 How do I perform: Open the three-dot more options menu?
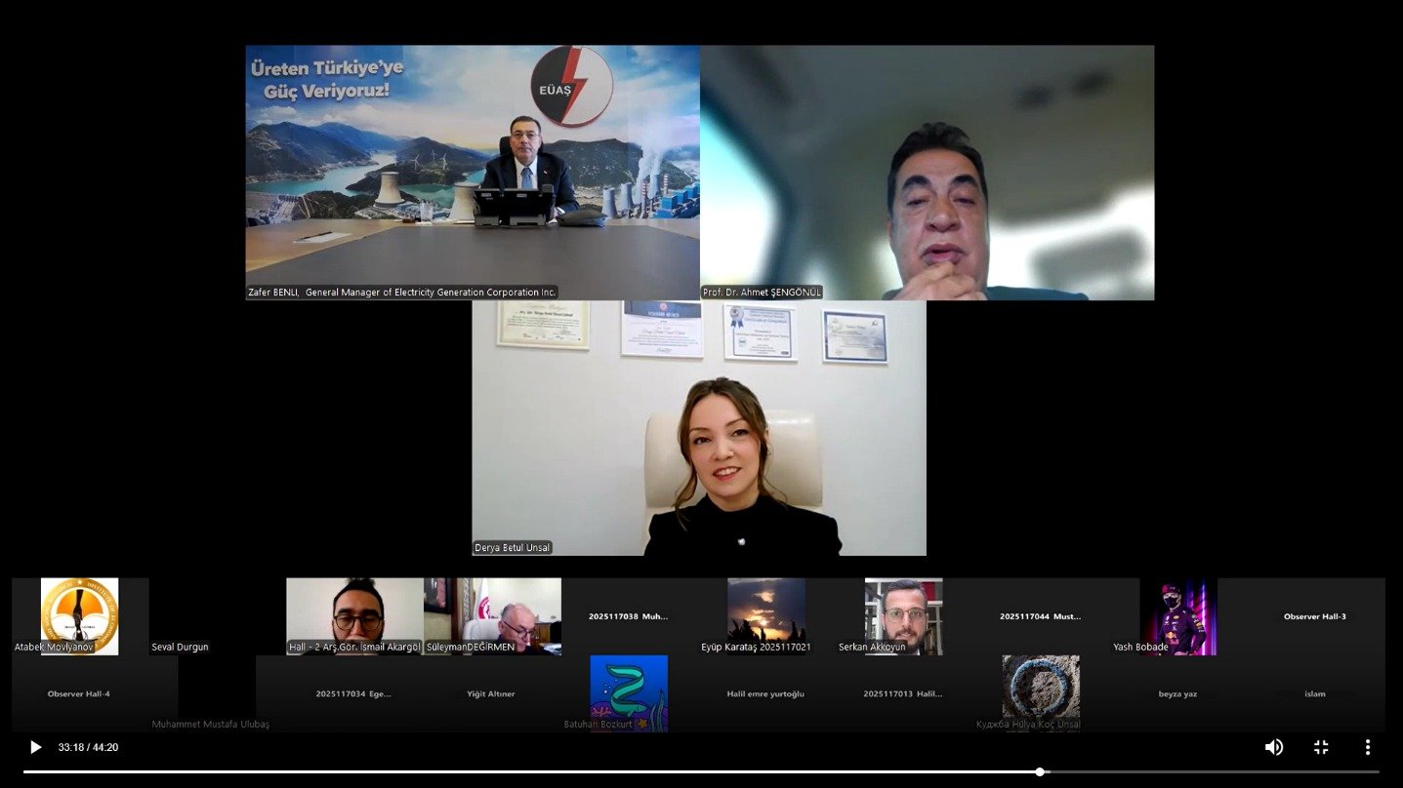coord(1368,747)
